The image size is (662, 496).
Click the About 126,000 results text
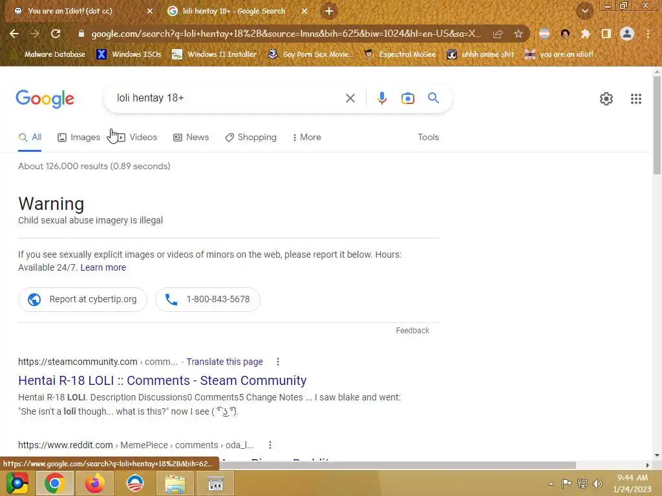tap(94, 166)
